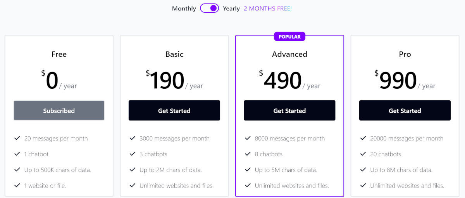Click the 2 MONTHS FREE! promo text

[x=268, y=8]
